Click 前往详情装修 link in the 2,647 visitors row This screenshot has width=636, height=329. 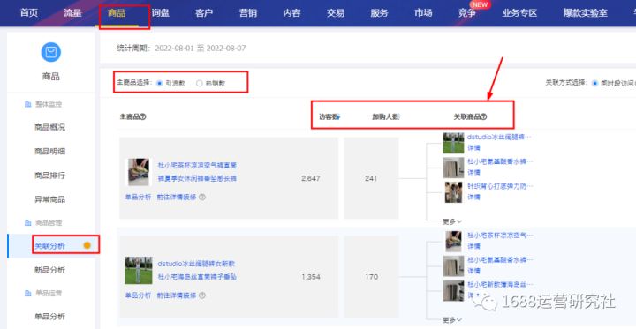pos(177,197)
